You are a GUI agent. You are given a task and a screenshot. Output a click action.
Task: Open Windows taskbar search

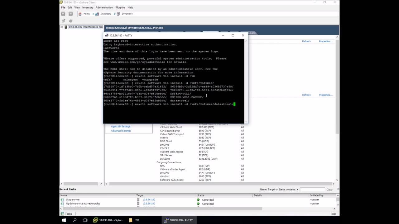(x=75, y=220)
